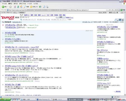Click the 検索 submit button

pyautogui.click(x=61, y=17)
